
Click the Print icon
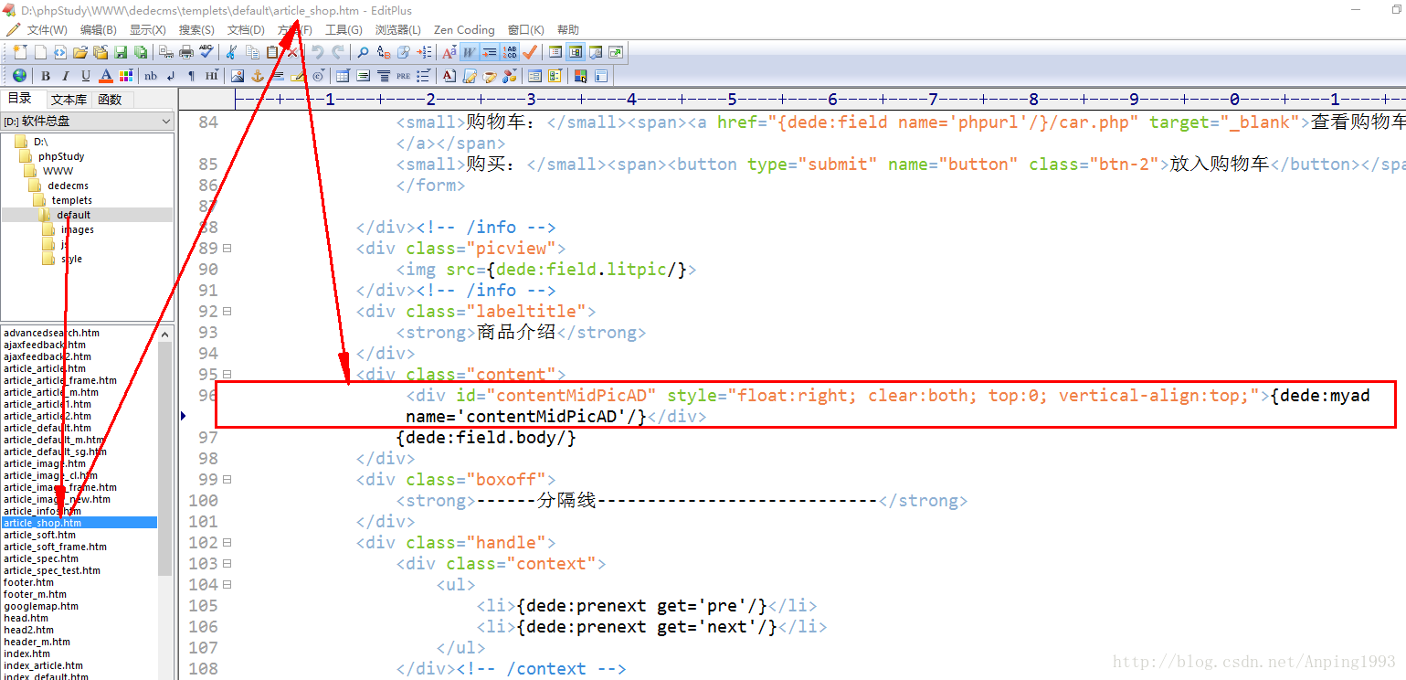tap(186, 52)
